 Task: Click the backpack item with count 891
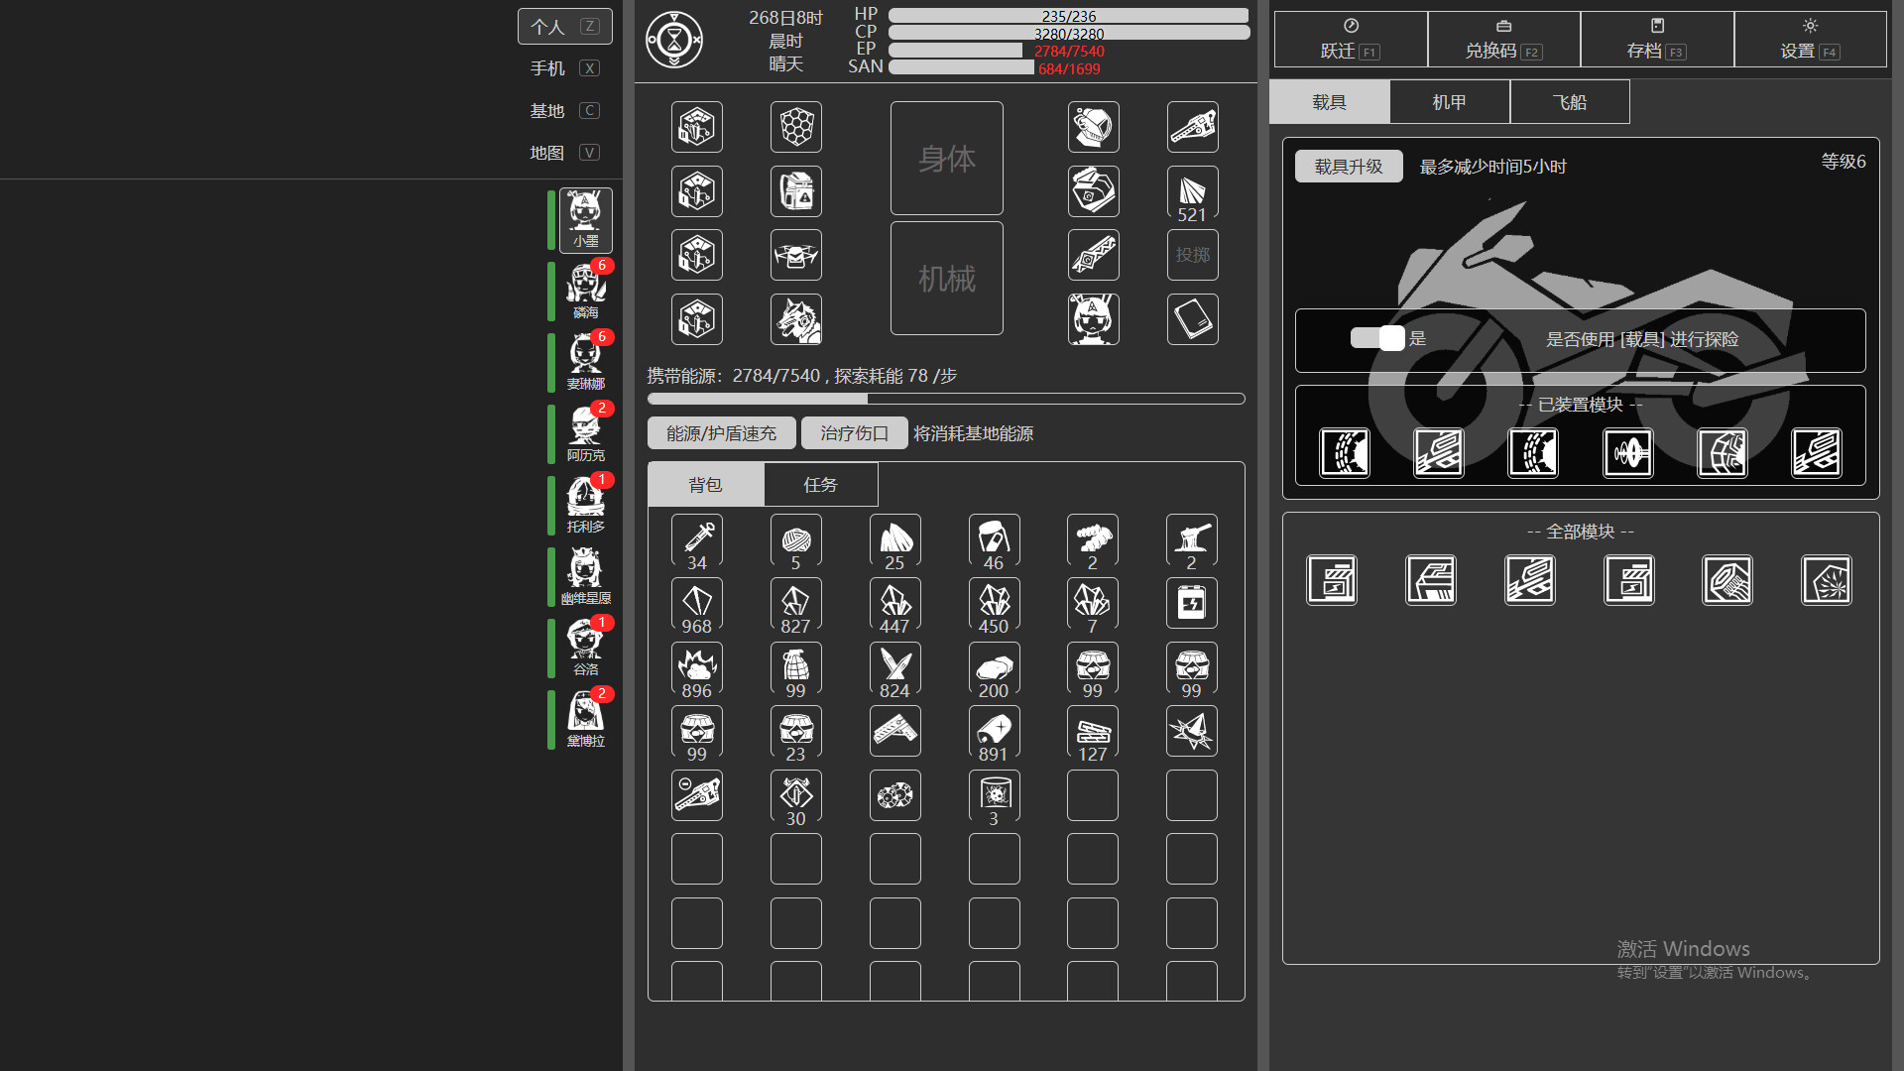pos(995,733)
